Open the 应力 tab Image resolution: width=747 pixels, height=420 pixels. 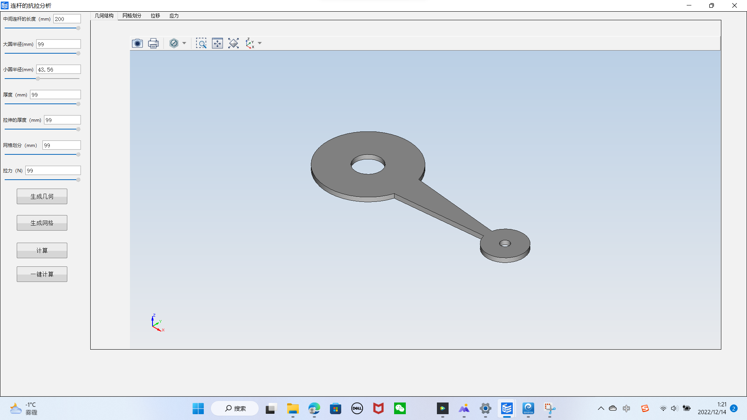pyautogui.click(x=174, y=16)
